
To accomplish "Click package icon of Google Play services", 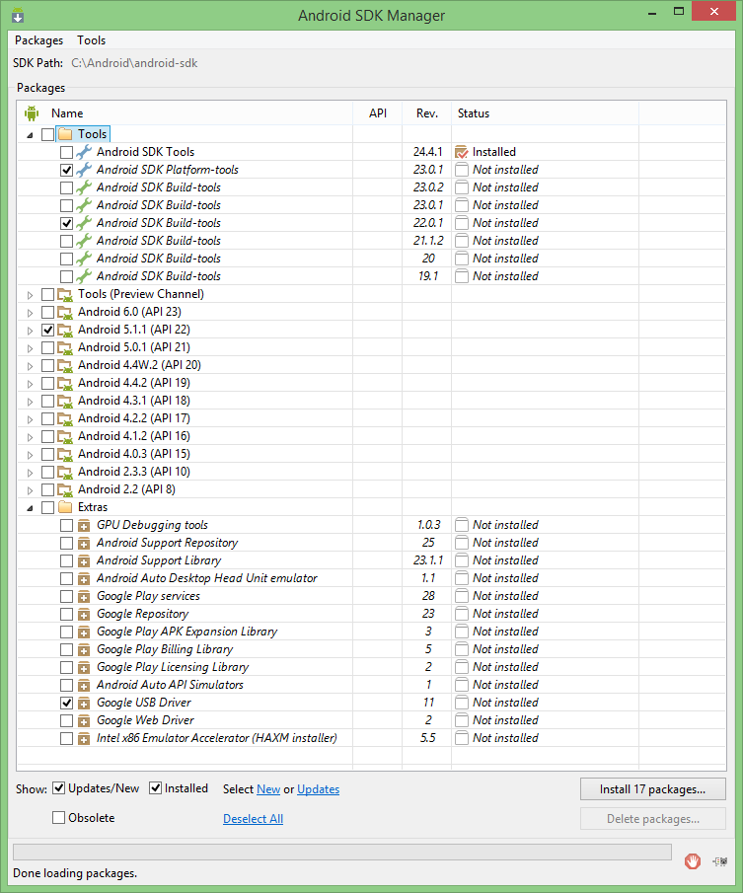I will coord(84,596).
